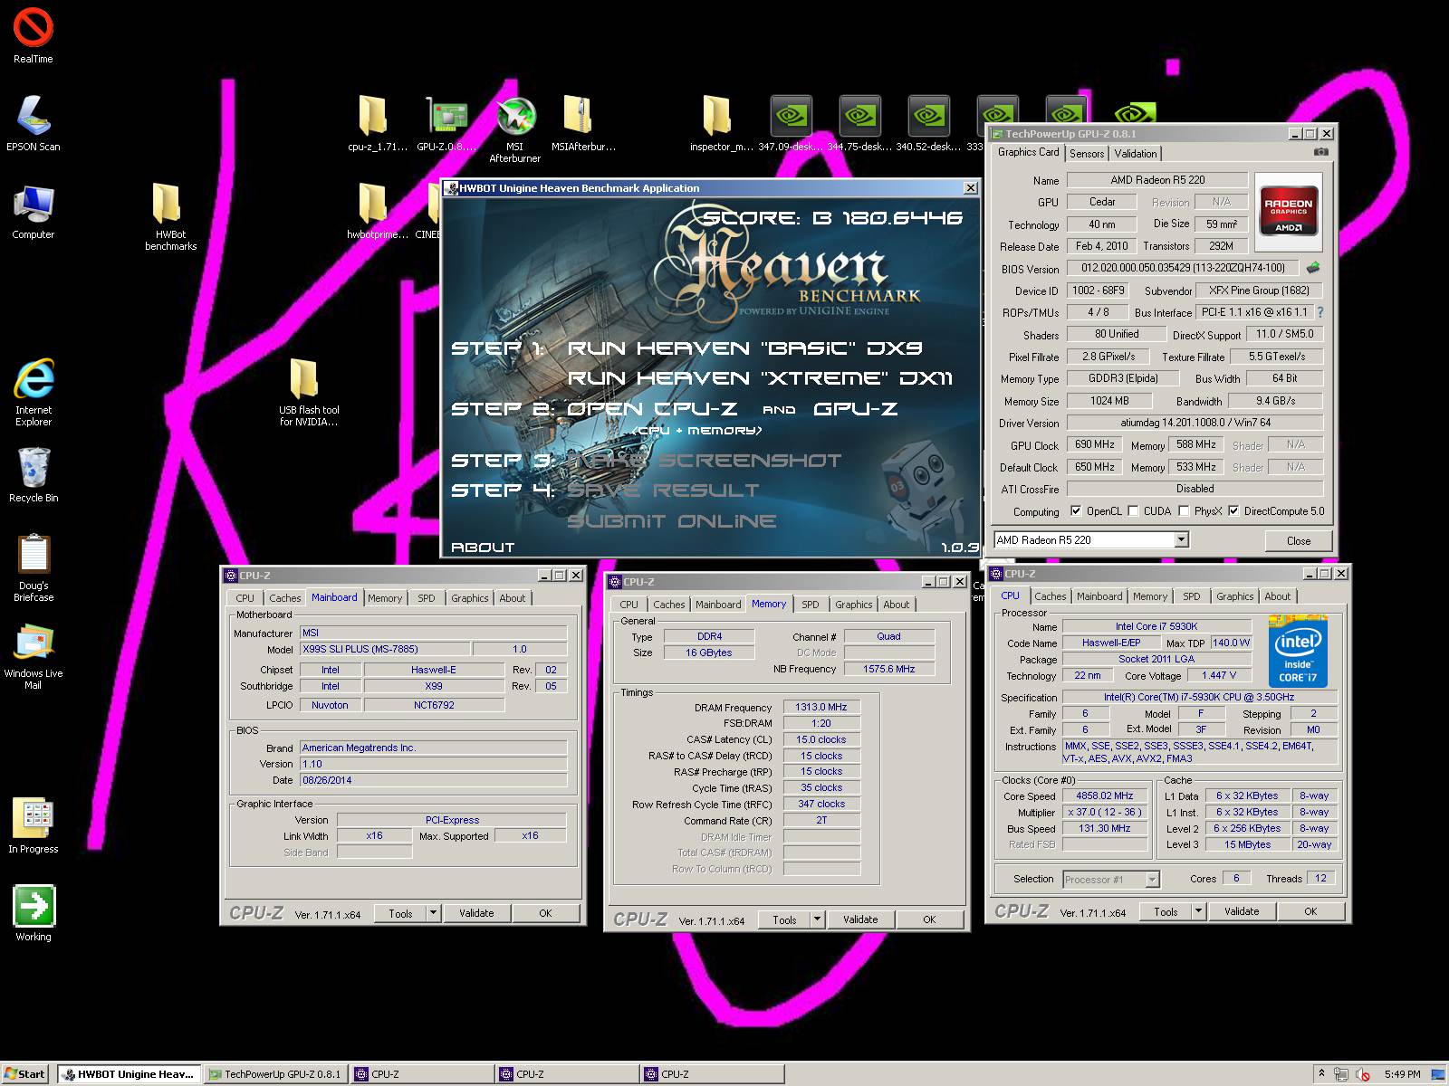This screenshot has height=1086, width=1449.
Task: Click Run Heaven "Xtreme" DX11 option
Action: pos(760,378)
